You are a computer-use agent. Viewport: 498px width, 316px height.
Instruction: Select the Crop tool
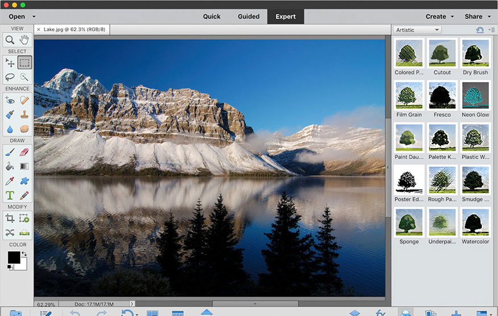coord(10,218)
